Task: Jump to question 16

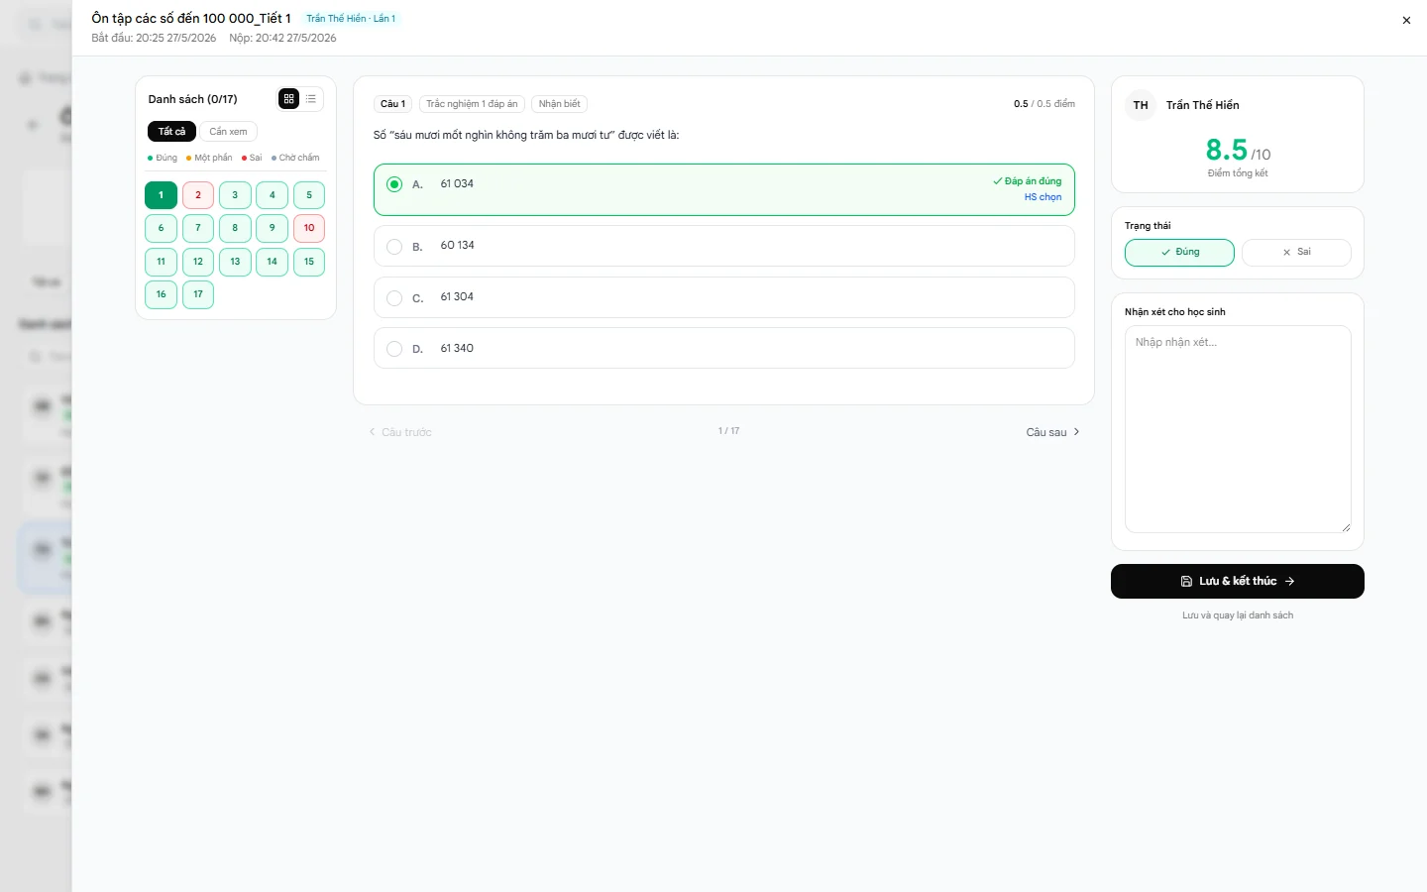Action: (x=161, y=294)
